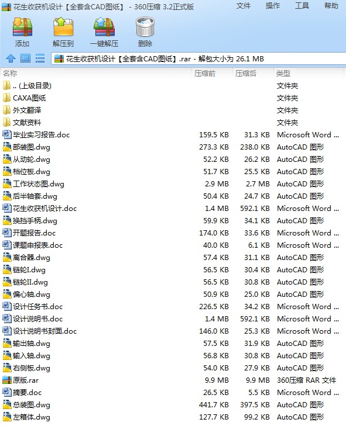Click the 26.5 KB size of 摘要.doc

click(216, 392)
